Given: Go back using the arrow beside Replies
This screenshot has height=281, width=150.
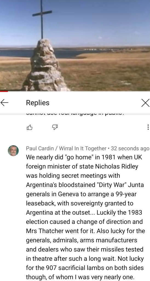Looking at the screenshot, I should click(x=4, y=103).
